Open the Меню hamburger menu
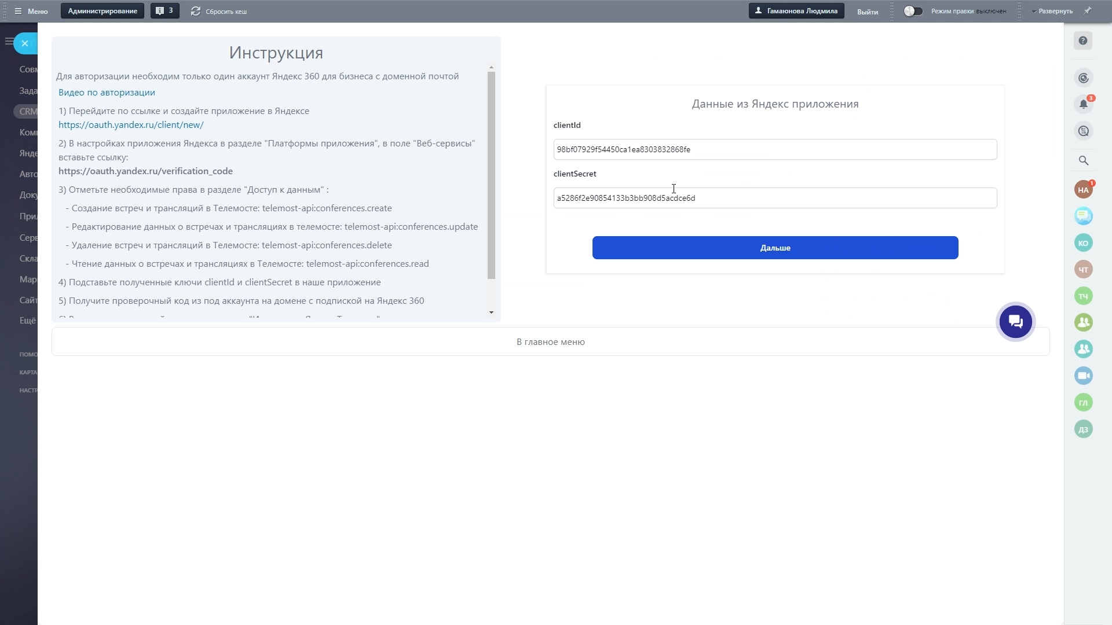Screen dimensions: 1112x625 click(x=31, y=11)
